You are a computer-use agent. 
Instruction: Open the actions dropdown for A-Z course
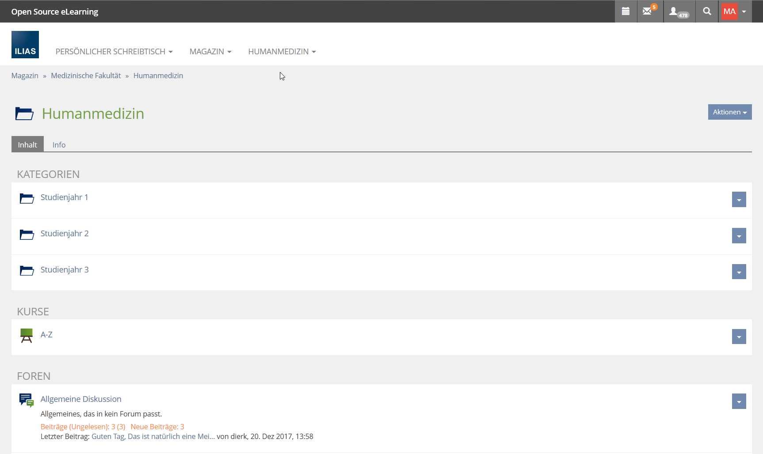tap(739, 337)
